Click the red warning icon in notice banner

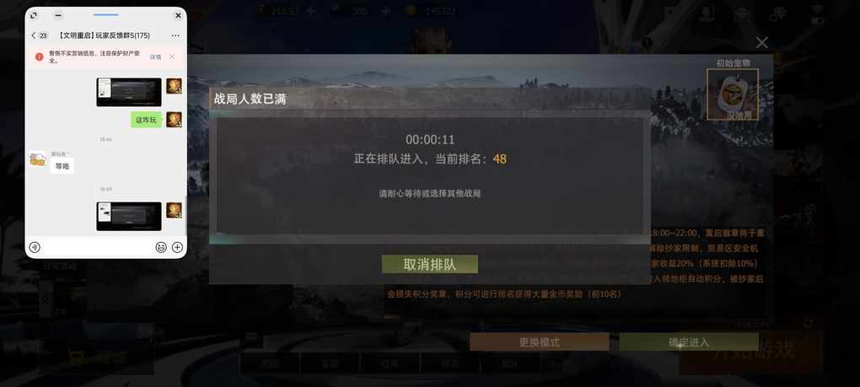pos(39,57)
